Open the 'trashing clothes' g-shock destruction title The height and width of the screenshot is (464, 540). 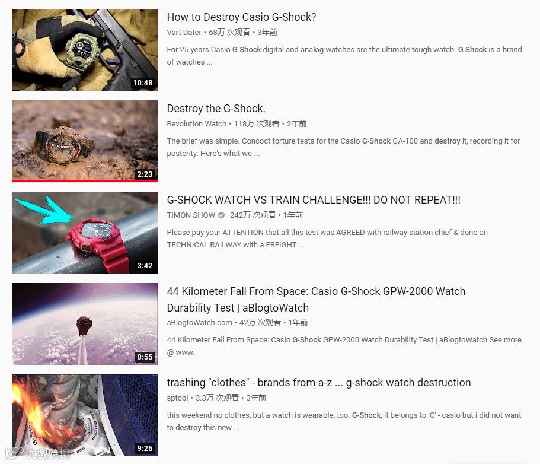(319, 383)
